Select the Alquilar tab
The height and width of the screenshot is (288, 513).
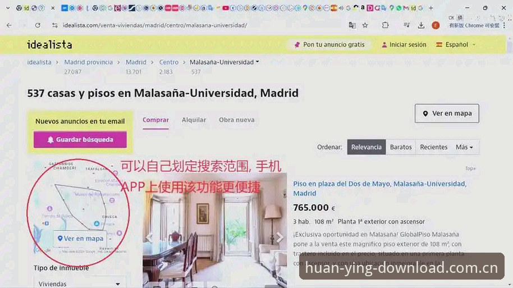[x=194, y=120]
